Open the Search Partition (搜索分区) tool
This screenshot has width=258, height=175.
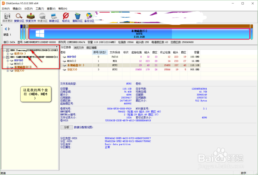point(19,17)
